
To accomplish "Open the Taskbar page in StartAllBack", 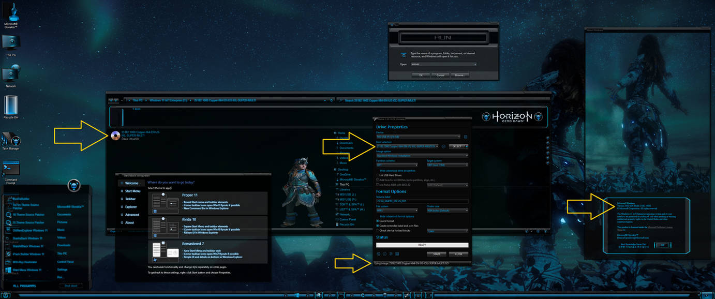I will pyautogui.click(x=130, y=199).
